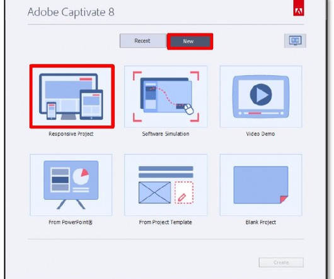Click the Software Simulation text label
The image size is (334, 279).
(166, 134)
